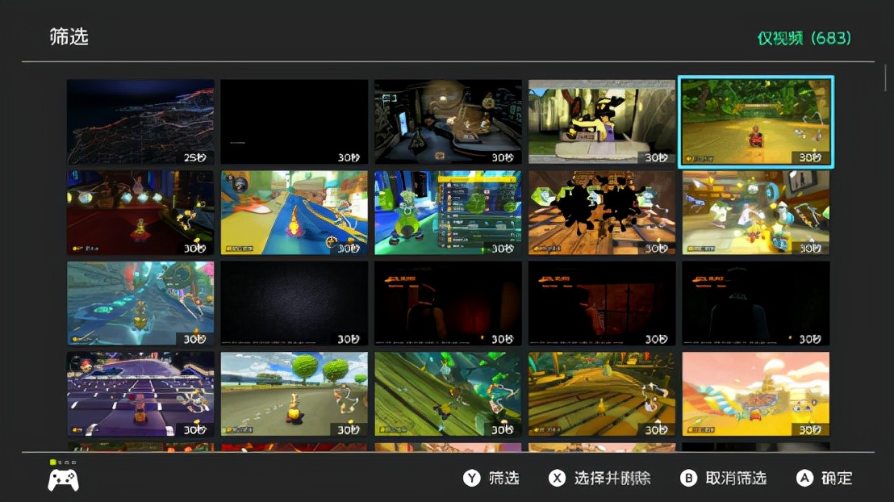
Task: Click the 仅视频 (683) filter label
Action: (x=804, y=38)
